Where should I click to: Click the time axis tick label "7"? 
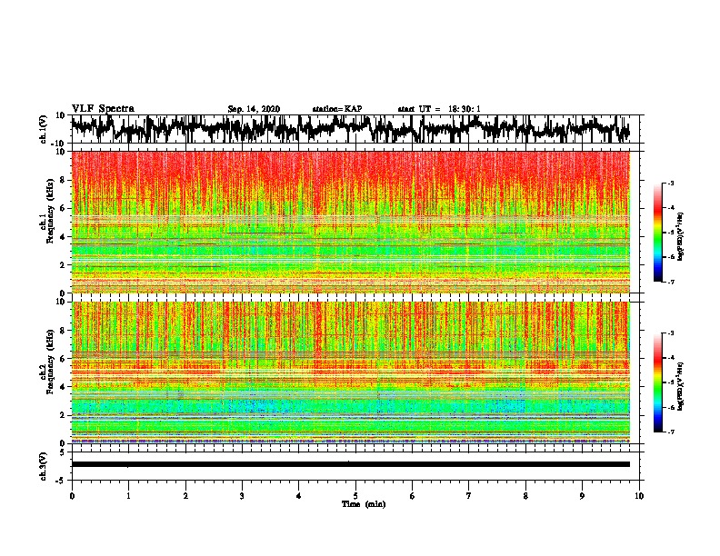coord(469,496)
